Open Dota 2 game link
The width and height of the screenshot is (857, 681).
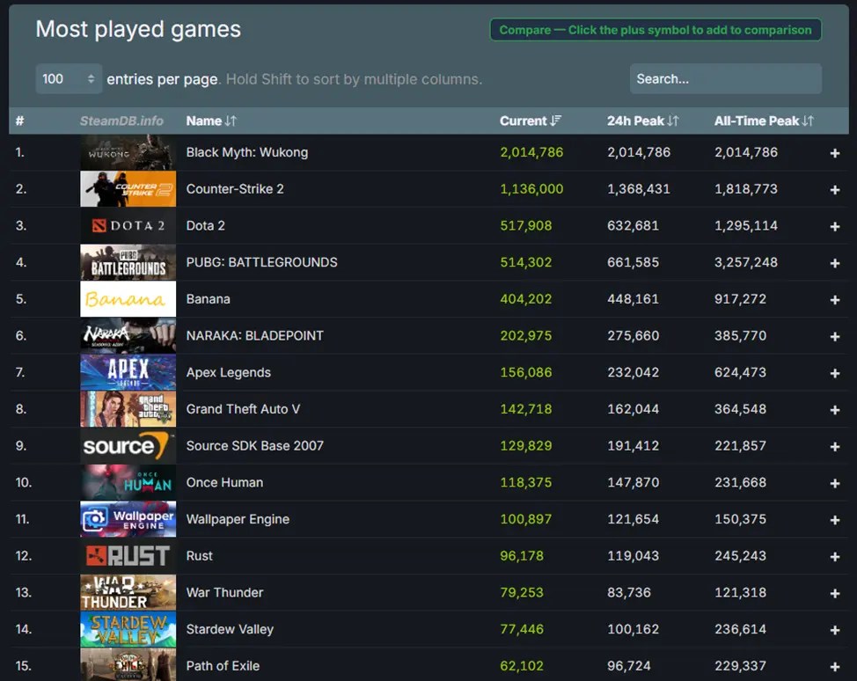tap(206, 225)
